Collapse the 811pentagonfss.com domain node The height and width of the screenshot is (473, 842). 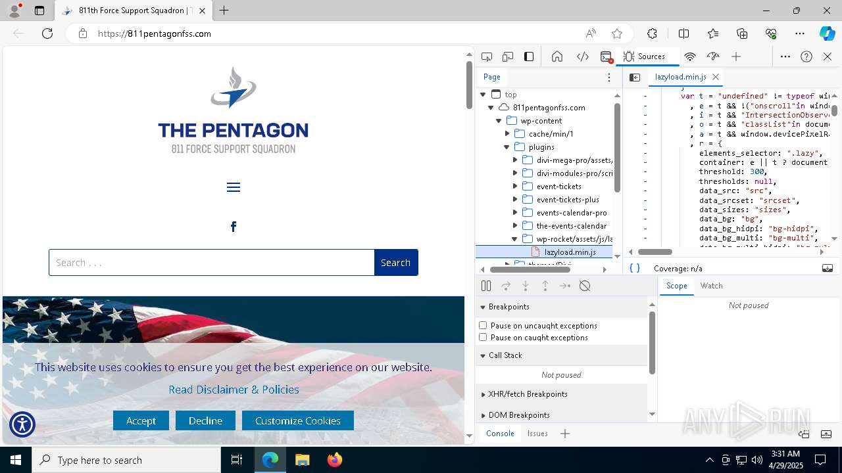pyautogui.click(x=491, y=108)
